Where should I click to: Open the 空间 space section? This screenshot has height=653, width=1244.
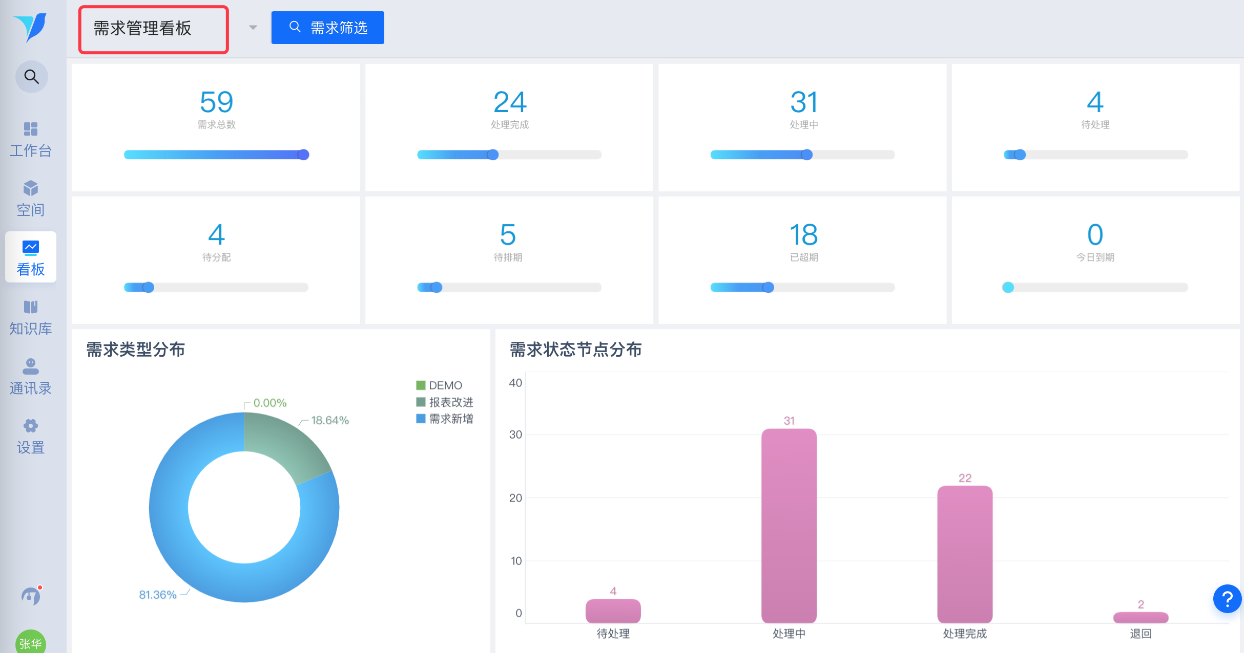pos(31,199)
